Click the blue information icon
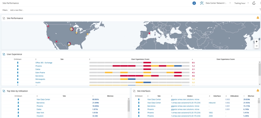Image resolution: width=261 pixels, height=118 pixels. coord(194,3)
